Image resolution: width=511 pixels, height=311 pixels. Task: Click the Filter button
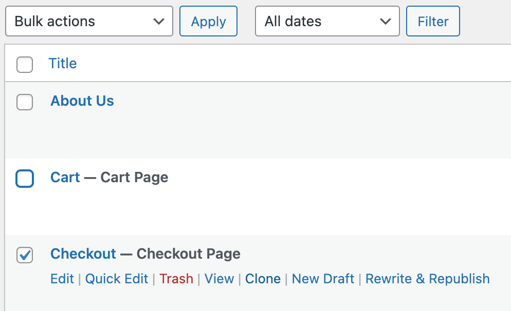click(x=433, y=21)
